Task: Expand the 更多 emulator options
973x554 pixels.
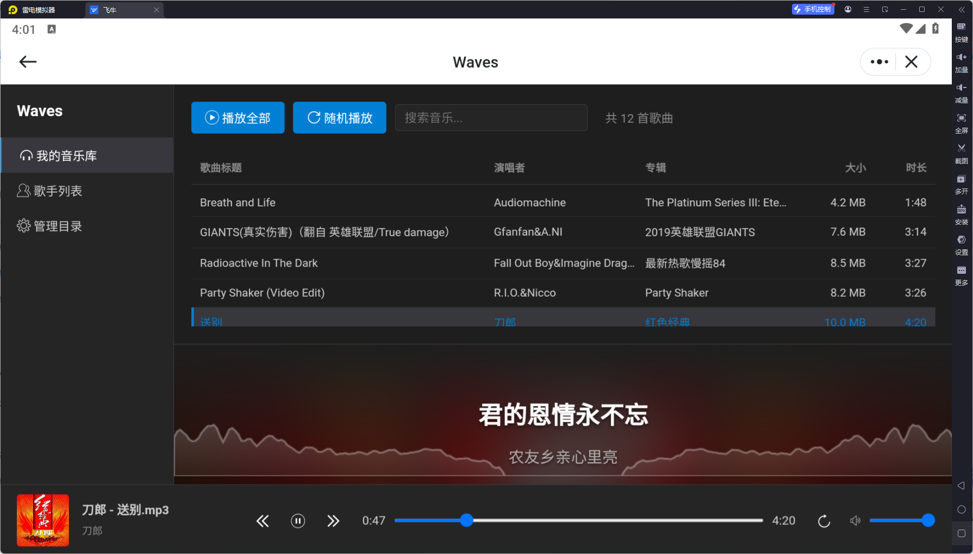Action: 961,275
